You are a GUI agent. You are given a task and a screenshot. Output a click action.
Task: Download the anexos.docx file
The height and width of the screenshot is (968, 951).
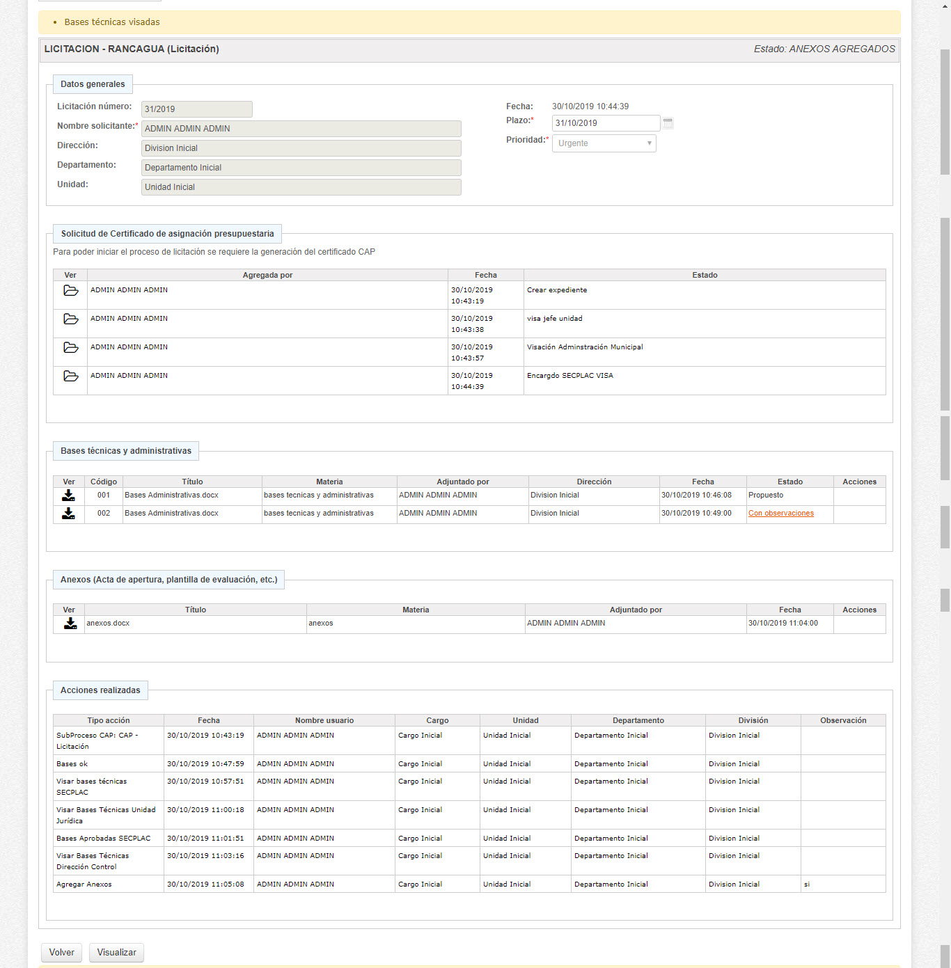(x=70, y=624)
